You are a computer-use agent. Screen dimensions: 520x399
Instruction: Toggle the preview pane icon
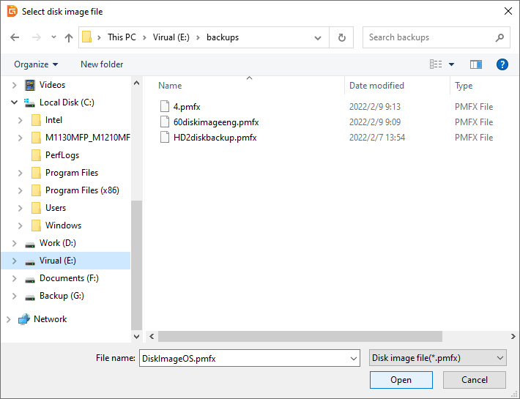click(476, 64)
